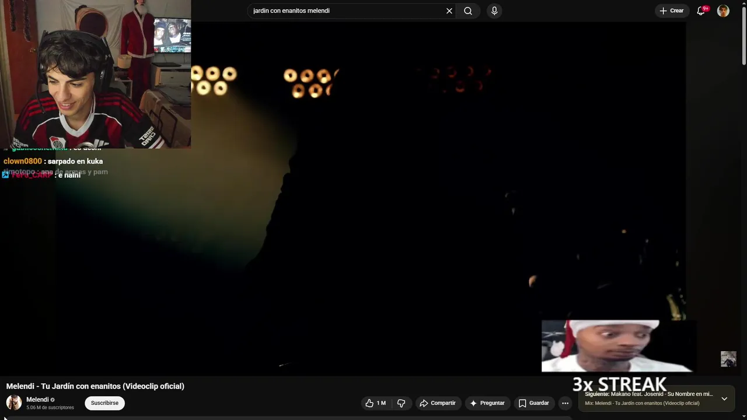747x420 pixels.
Task: Start voice search with the microphone icon
Action: point(494,10)
